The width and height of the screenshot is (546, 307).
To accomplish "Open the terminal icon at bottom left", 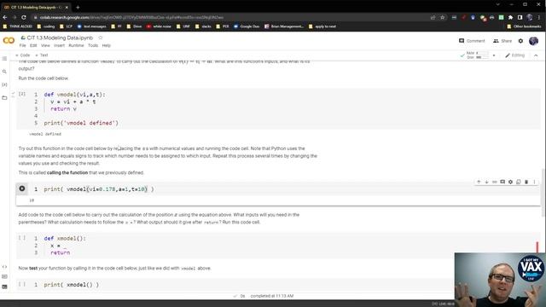I will pos(4,287).
